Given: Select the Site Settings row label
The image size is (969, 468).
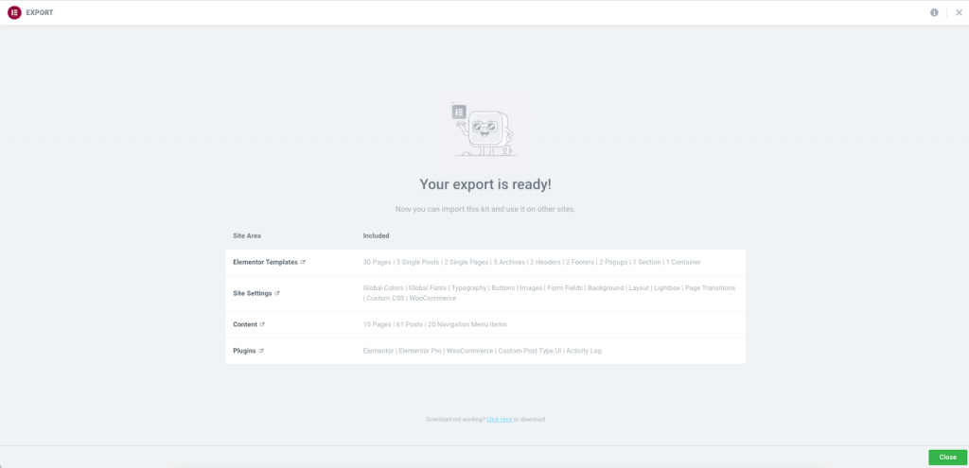Looking at the screenshot, I should click(x=252, y=293).
